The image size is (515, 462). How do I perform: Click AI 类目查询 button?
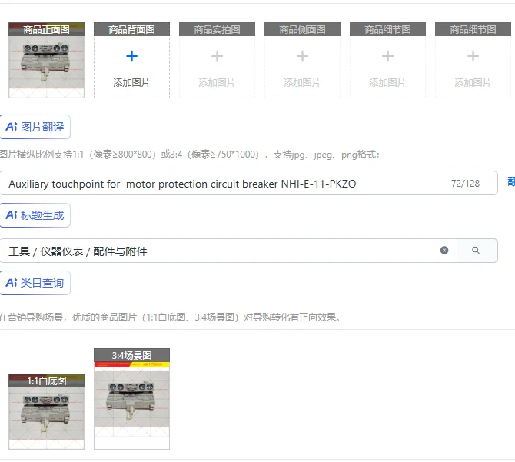[35, 283]
